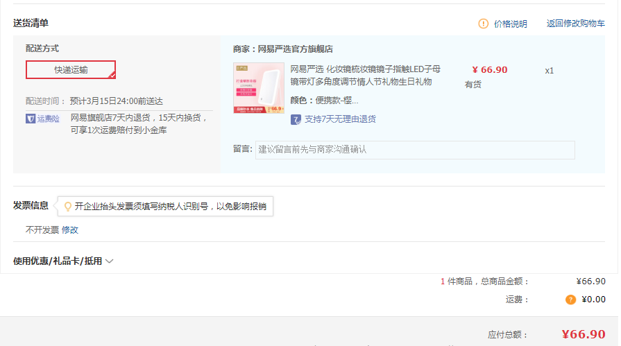Viewport: 621px width, 346px height.
Task: Click the 预计3月15日24:00前送达 delivery time
Action: pos(116,101)
